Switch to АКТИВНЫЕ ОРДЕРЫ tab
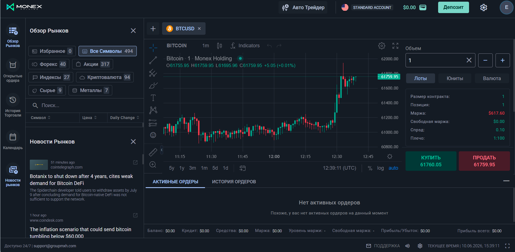Viewport: 515px width, 252px height. coord(175,182)
